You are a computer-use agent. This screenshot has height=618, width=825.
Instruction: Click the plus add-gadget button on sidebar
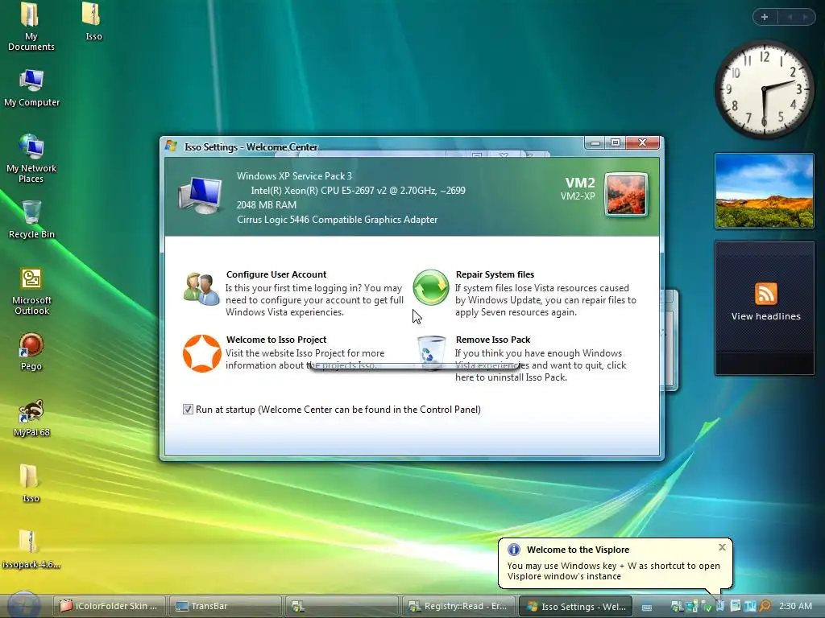765,17
